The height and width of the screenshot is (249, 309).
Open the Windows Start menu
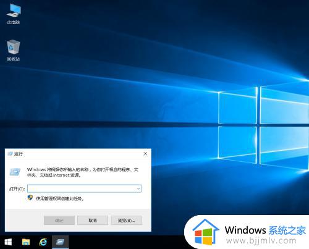[8, 242]
